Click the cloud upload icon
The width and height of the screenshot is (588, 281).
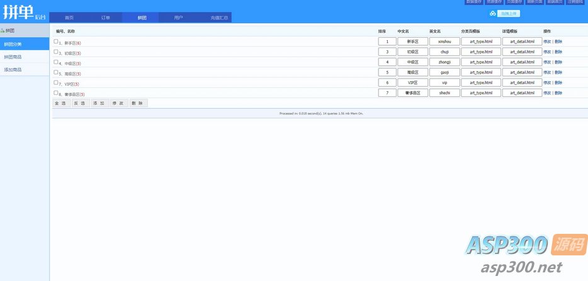click(x=492, y=13)
